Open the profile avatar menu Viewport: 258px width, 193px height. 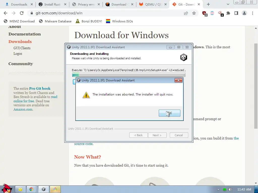(x=244, y=13)
